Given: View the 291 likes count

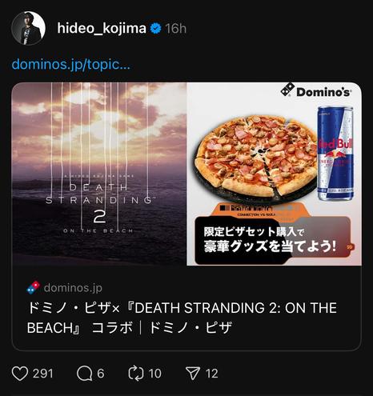Looking at the screenshot, I should click(42, 374).
